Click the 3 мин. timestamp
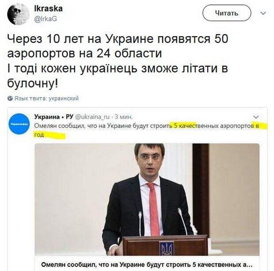The height and width of the screenshot is (271, 274). (123, 117)
